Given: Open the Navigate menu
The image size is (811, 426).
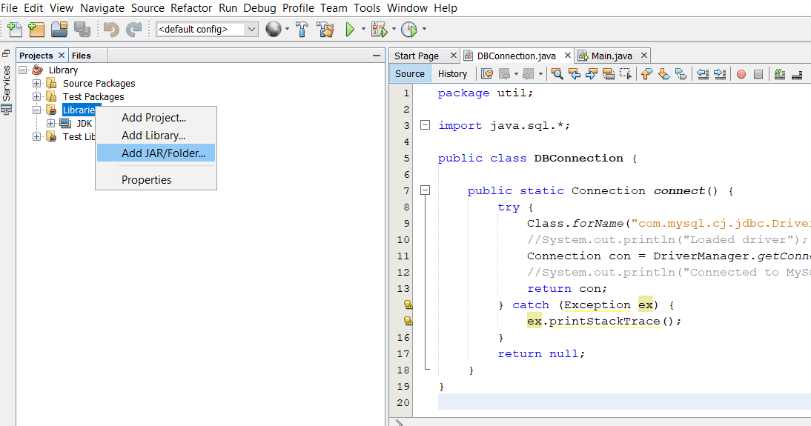Looking at the screenshot, I should (x=102, y=8).
